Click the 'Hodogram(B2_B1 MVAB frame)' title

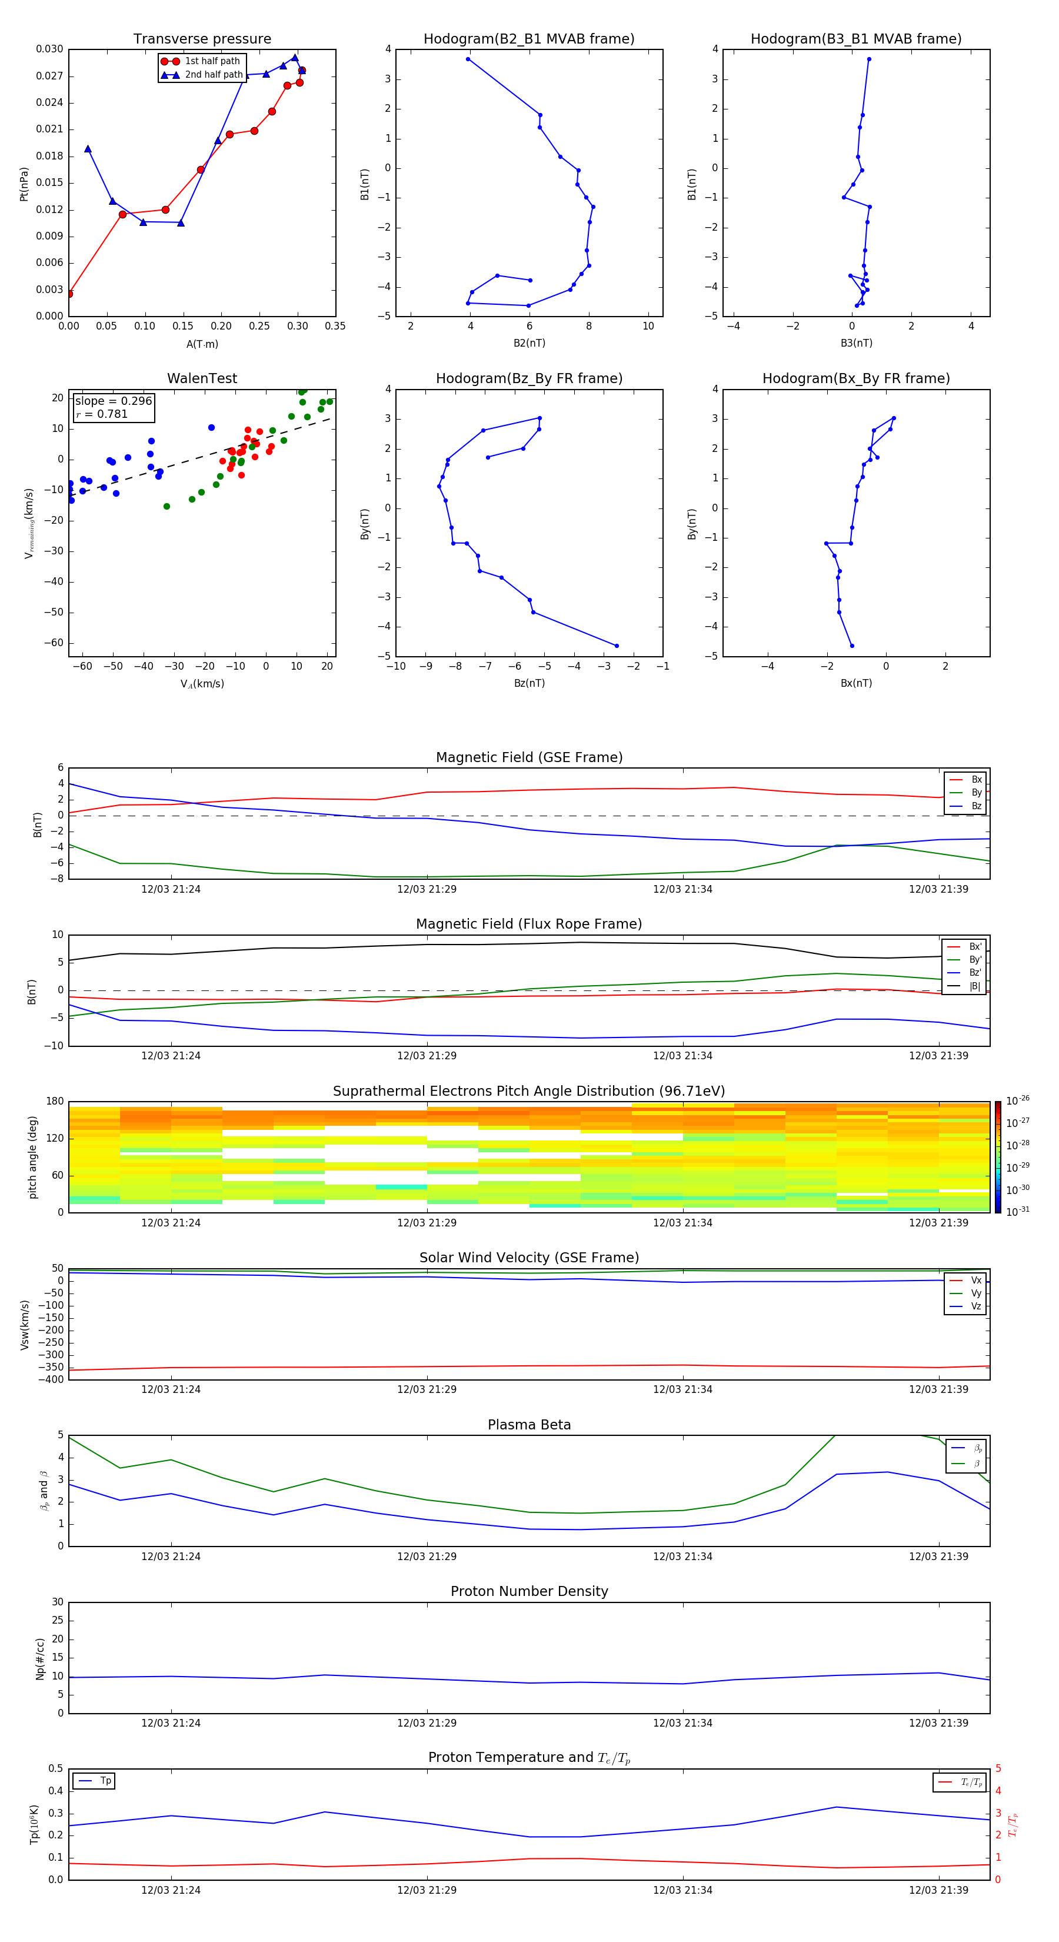click(x=529, y=38)
